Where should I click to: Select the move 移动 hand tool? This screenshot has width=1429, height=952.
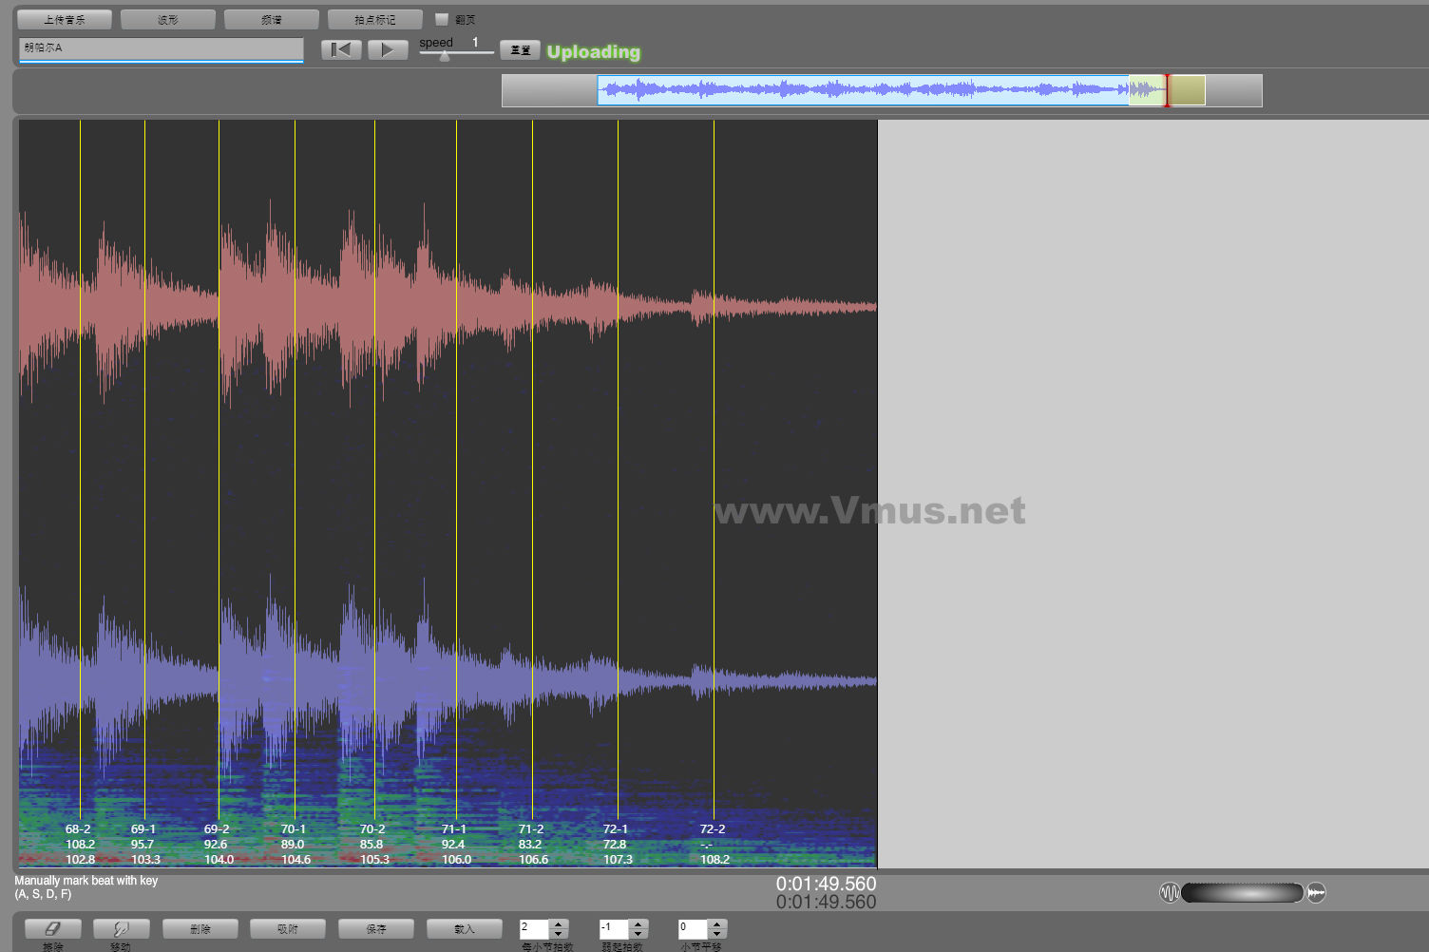pos(121,929)
